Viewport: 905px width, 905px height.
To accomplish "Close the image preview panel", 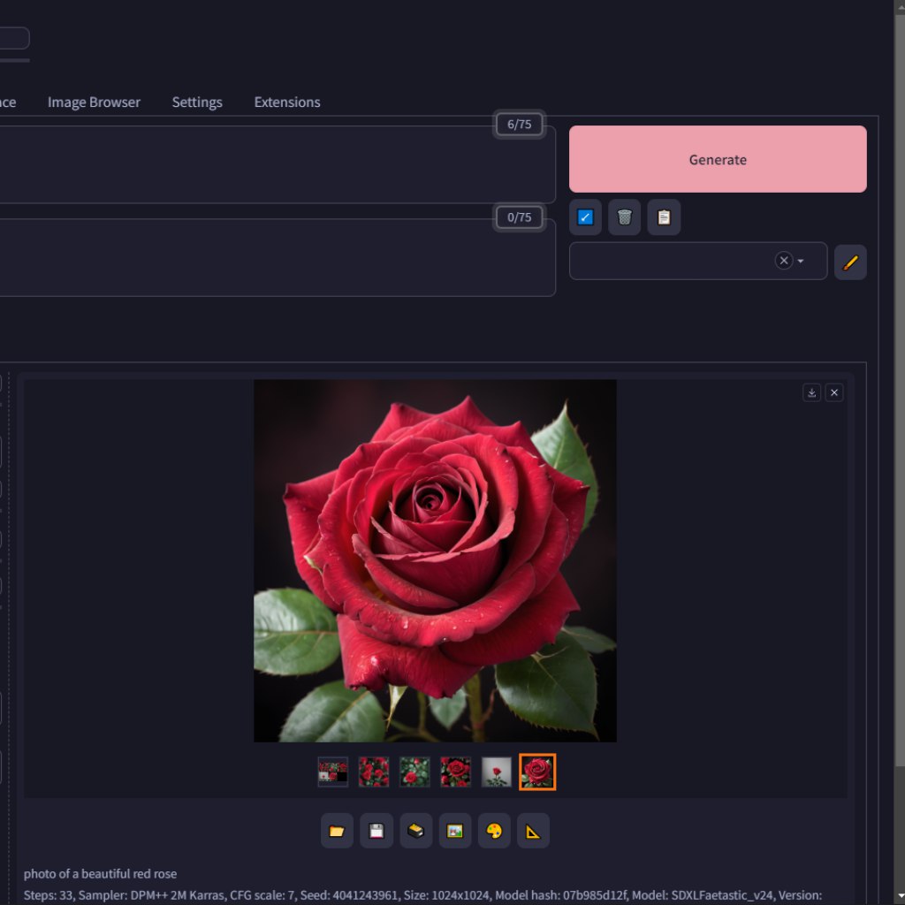I will (x=834, y=392).
